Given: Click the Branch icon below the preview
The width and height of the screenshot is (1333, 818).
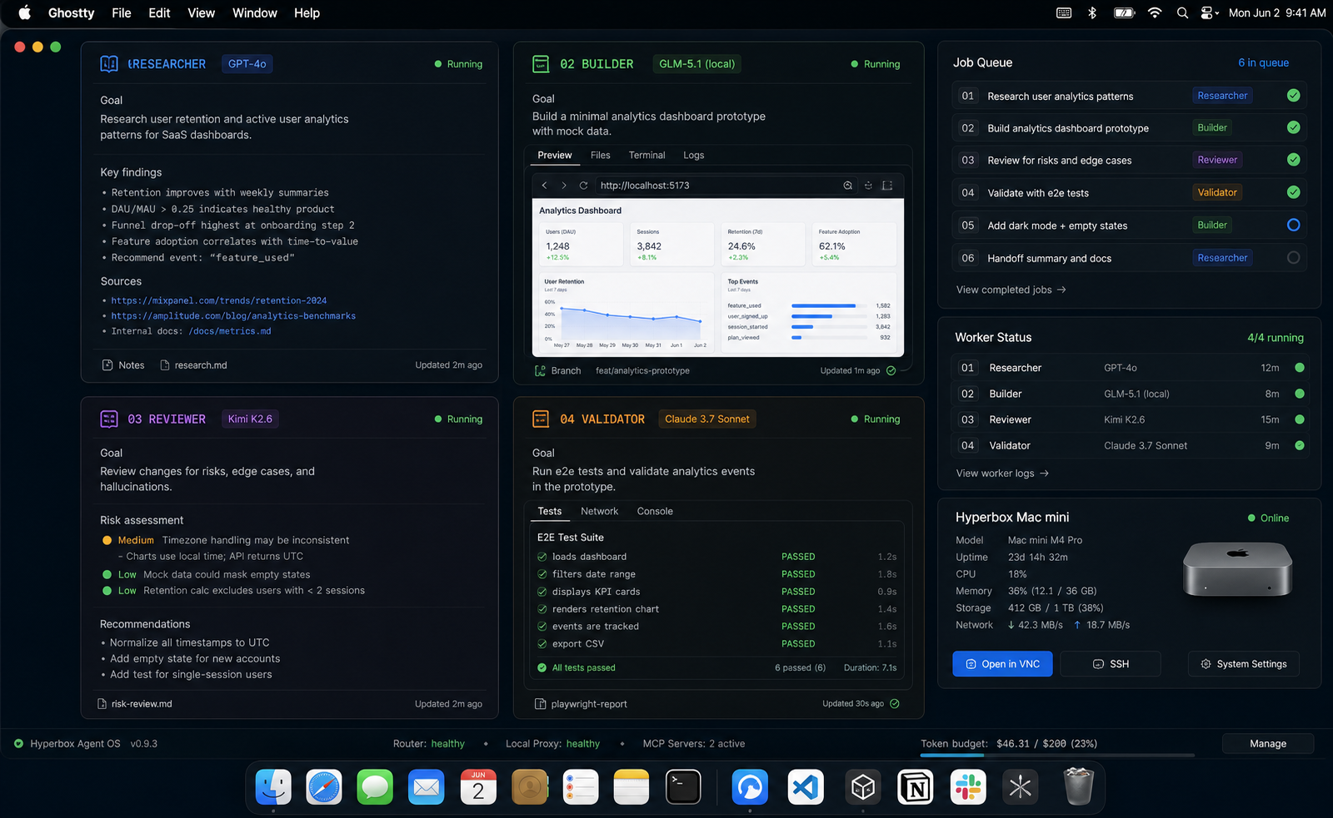Looking at the screenshot, I should pos(540,371).
